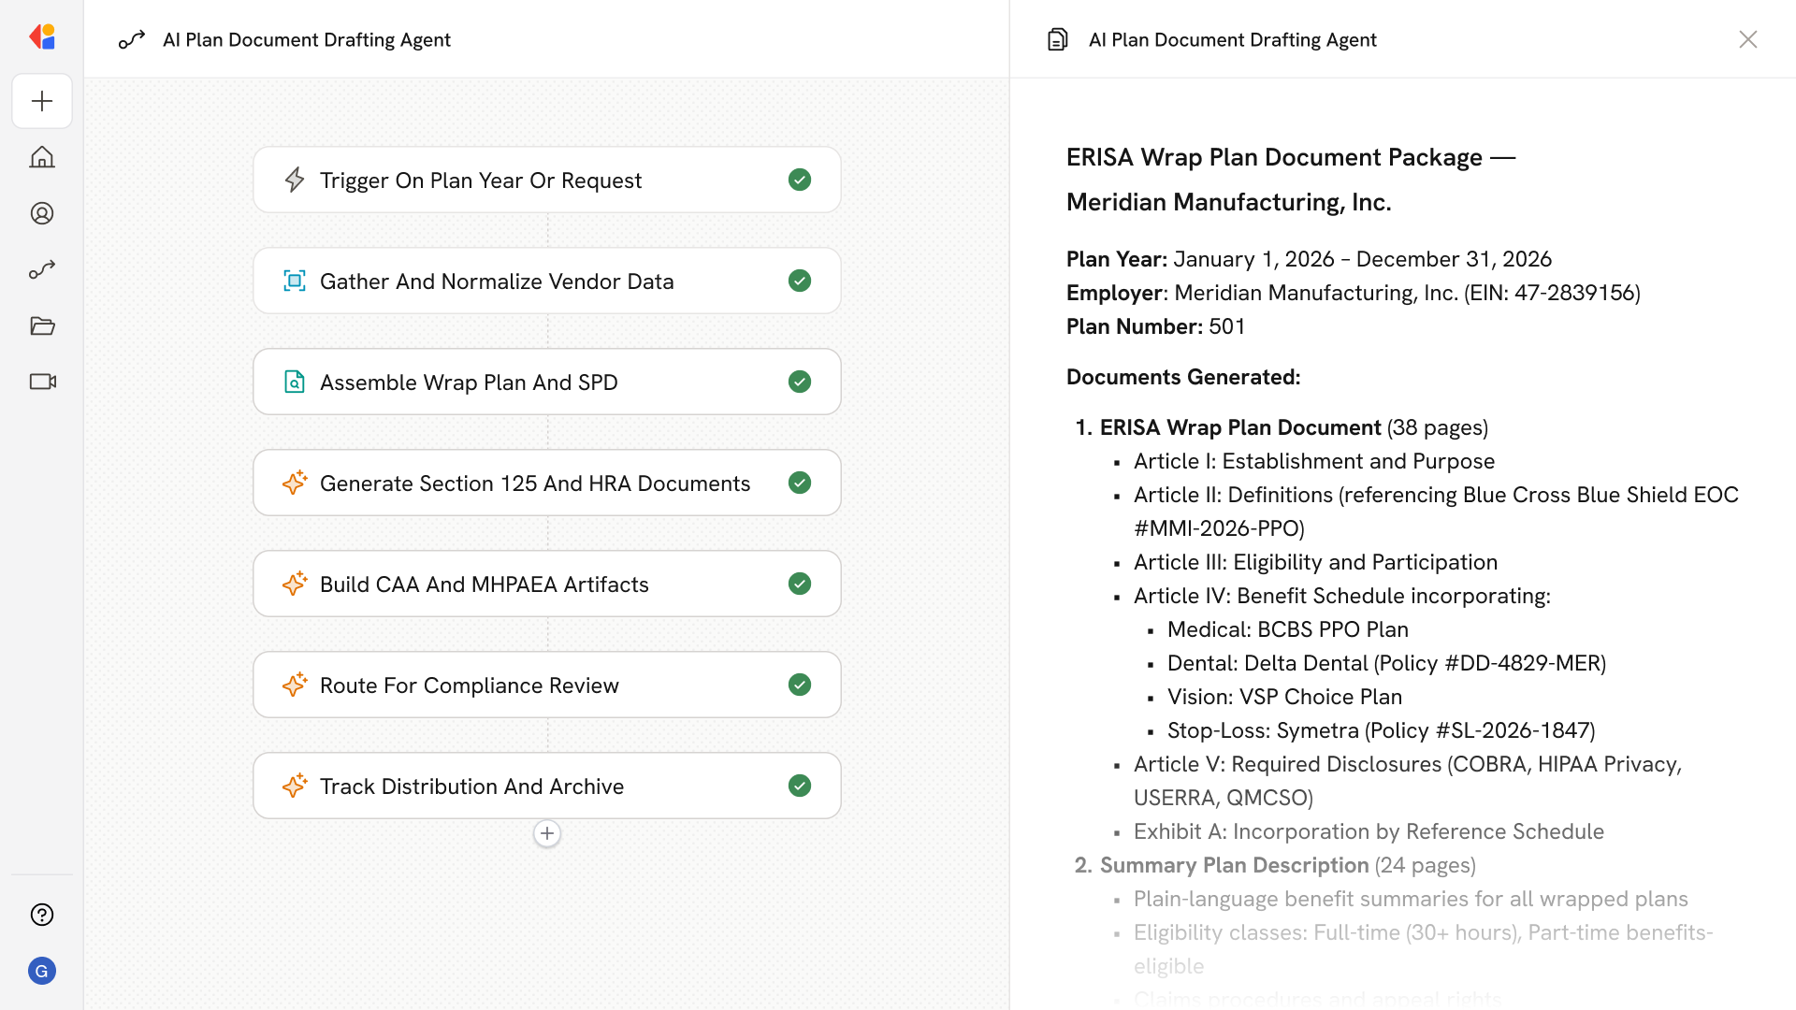Open the user profile icon in sidebar

tap(42, 213)
